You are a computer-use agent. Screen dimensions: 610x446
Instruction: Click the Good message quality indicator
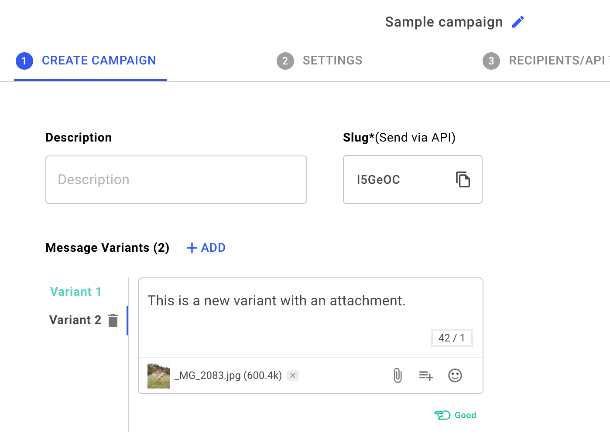click(456, 415)
